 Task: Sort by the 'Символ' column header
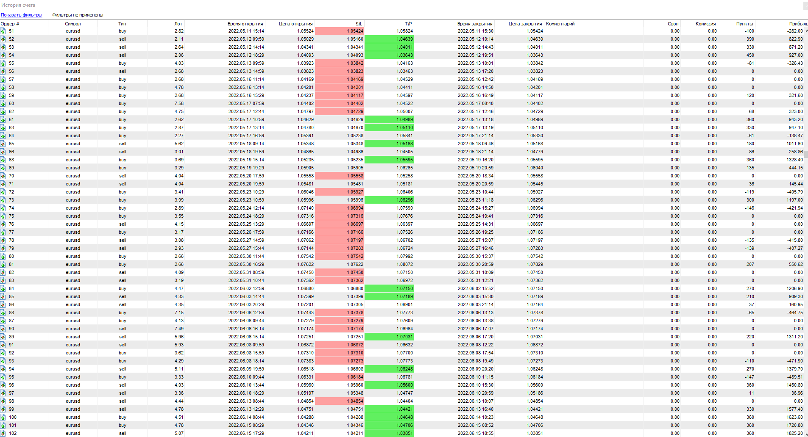[x=72, y=24]
